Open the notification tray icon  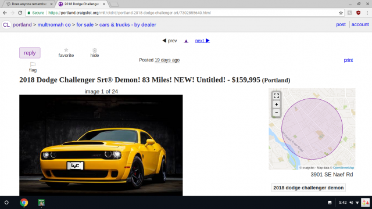(x=330, y=203)
